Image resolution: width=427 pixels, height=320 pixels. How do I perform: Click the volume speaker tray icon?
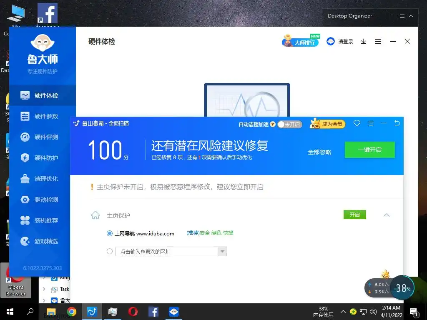(x=373, y=312)
